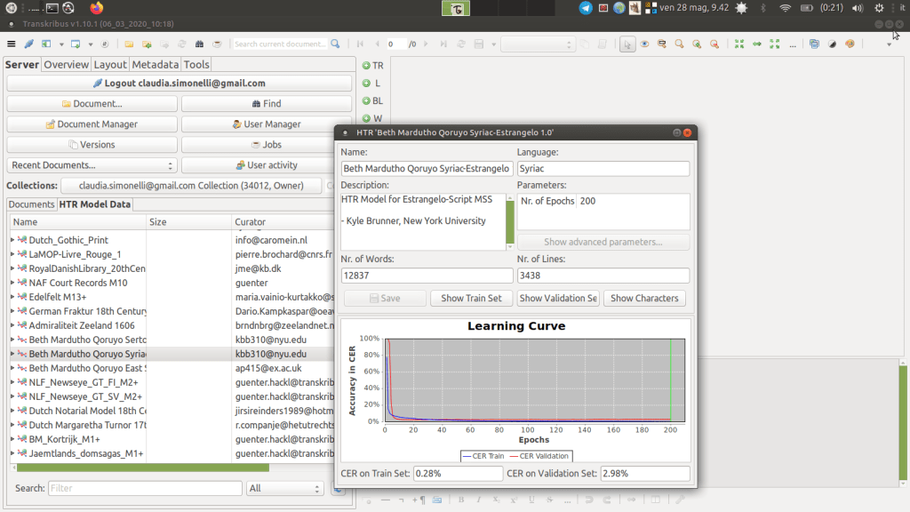
Task: Click the fit-to-page green arrows icon
Action: [x=739, y=44]
